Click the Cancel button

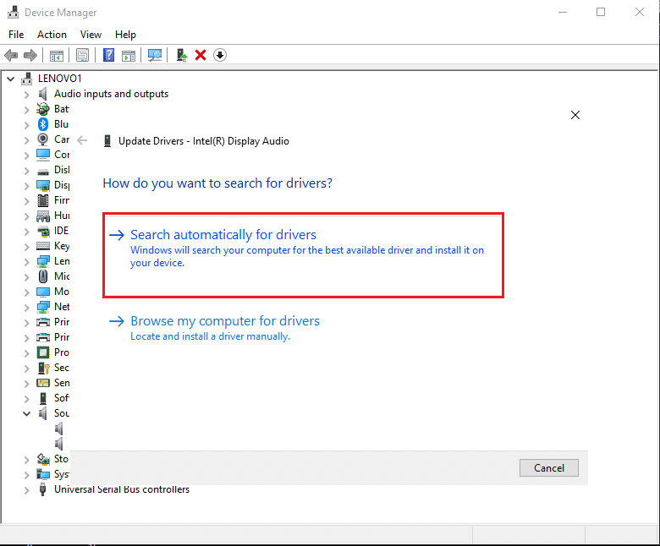coord(549,468)
